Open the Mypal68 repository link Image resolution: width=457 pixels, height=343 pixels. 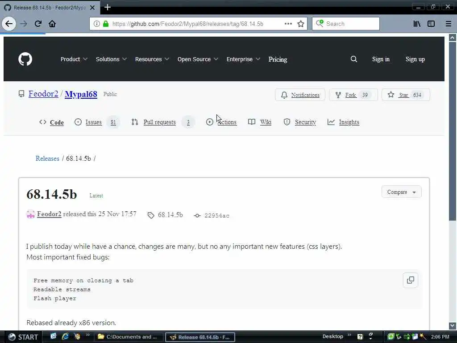pos(81,94)
